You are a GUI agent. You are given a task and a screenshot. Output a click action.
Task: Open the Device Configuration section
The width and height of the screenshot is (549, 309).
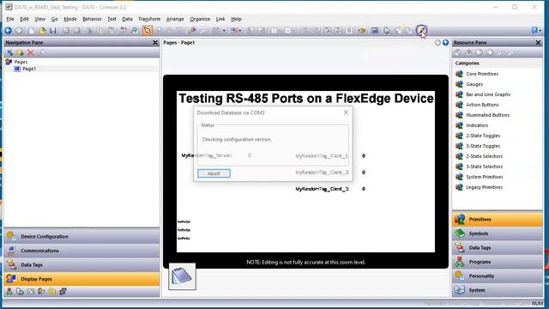coord(81,237)
